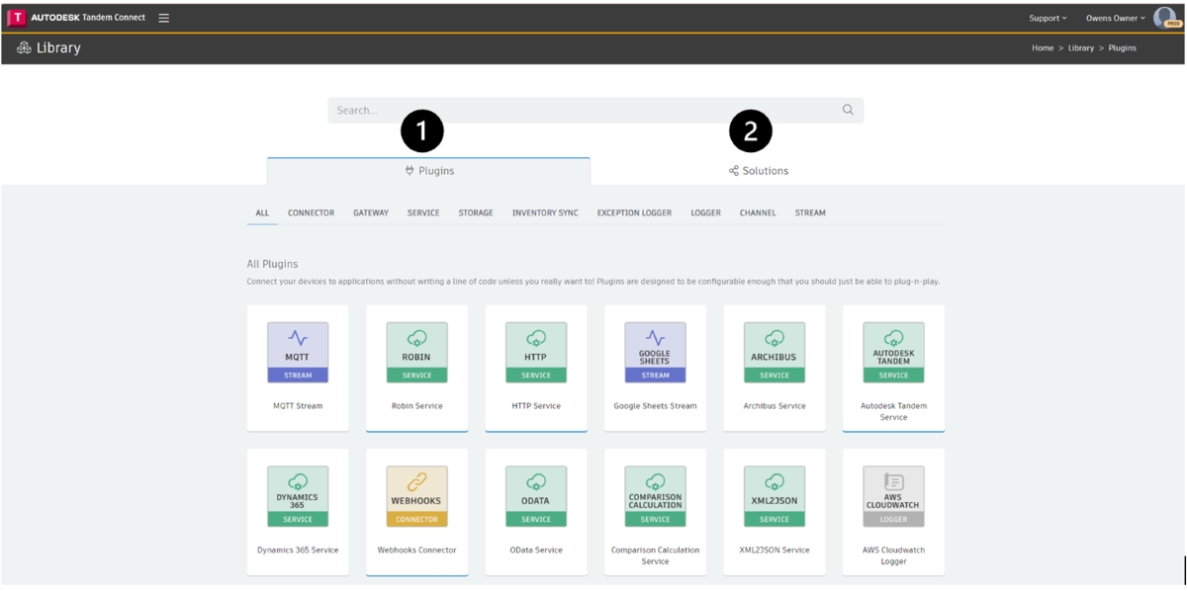Open the Robin Service plugin icon
This screenshot has height=591, width=1187.
[x=416, y=352]
